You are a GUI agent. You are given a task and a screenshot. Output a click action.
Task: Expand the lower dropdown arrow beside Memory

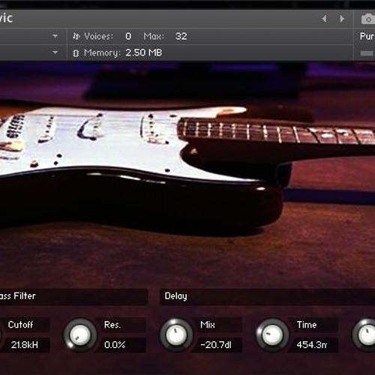coord(55,52)
